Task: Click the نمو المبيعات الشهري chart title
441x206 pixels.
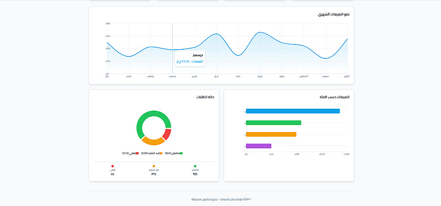Action: point(333,14)
